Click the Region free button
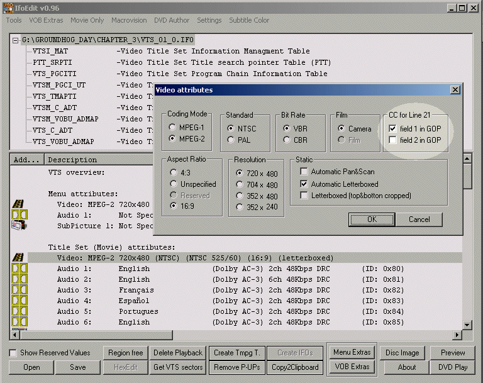This screenshot has width=483, height=383. 125,352
